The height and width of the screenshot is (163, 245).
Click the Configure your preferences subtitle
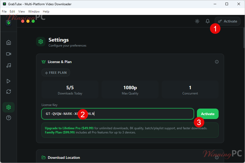67,46
